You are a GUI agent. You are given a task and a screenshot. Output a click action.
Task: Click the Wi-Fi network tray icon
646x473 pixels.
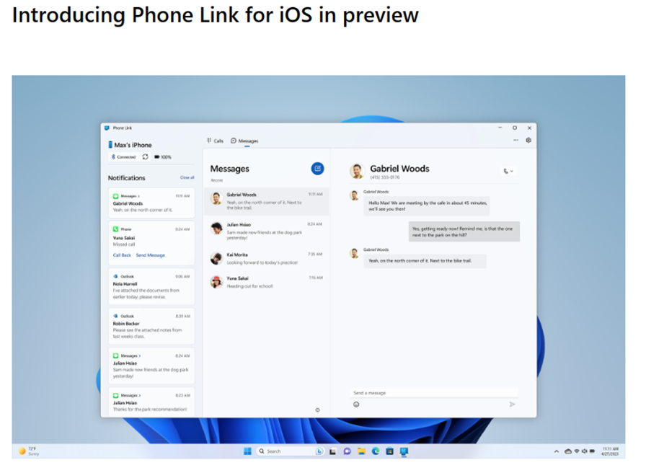coord(577,451)
